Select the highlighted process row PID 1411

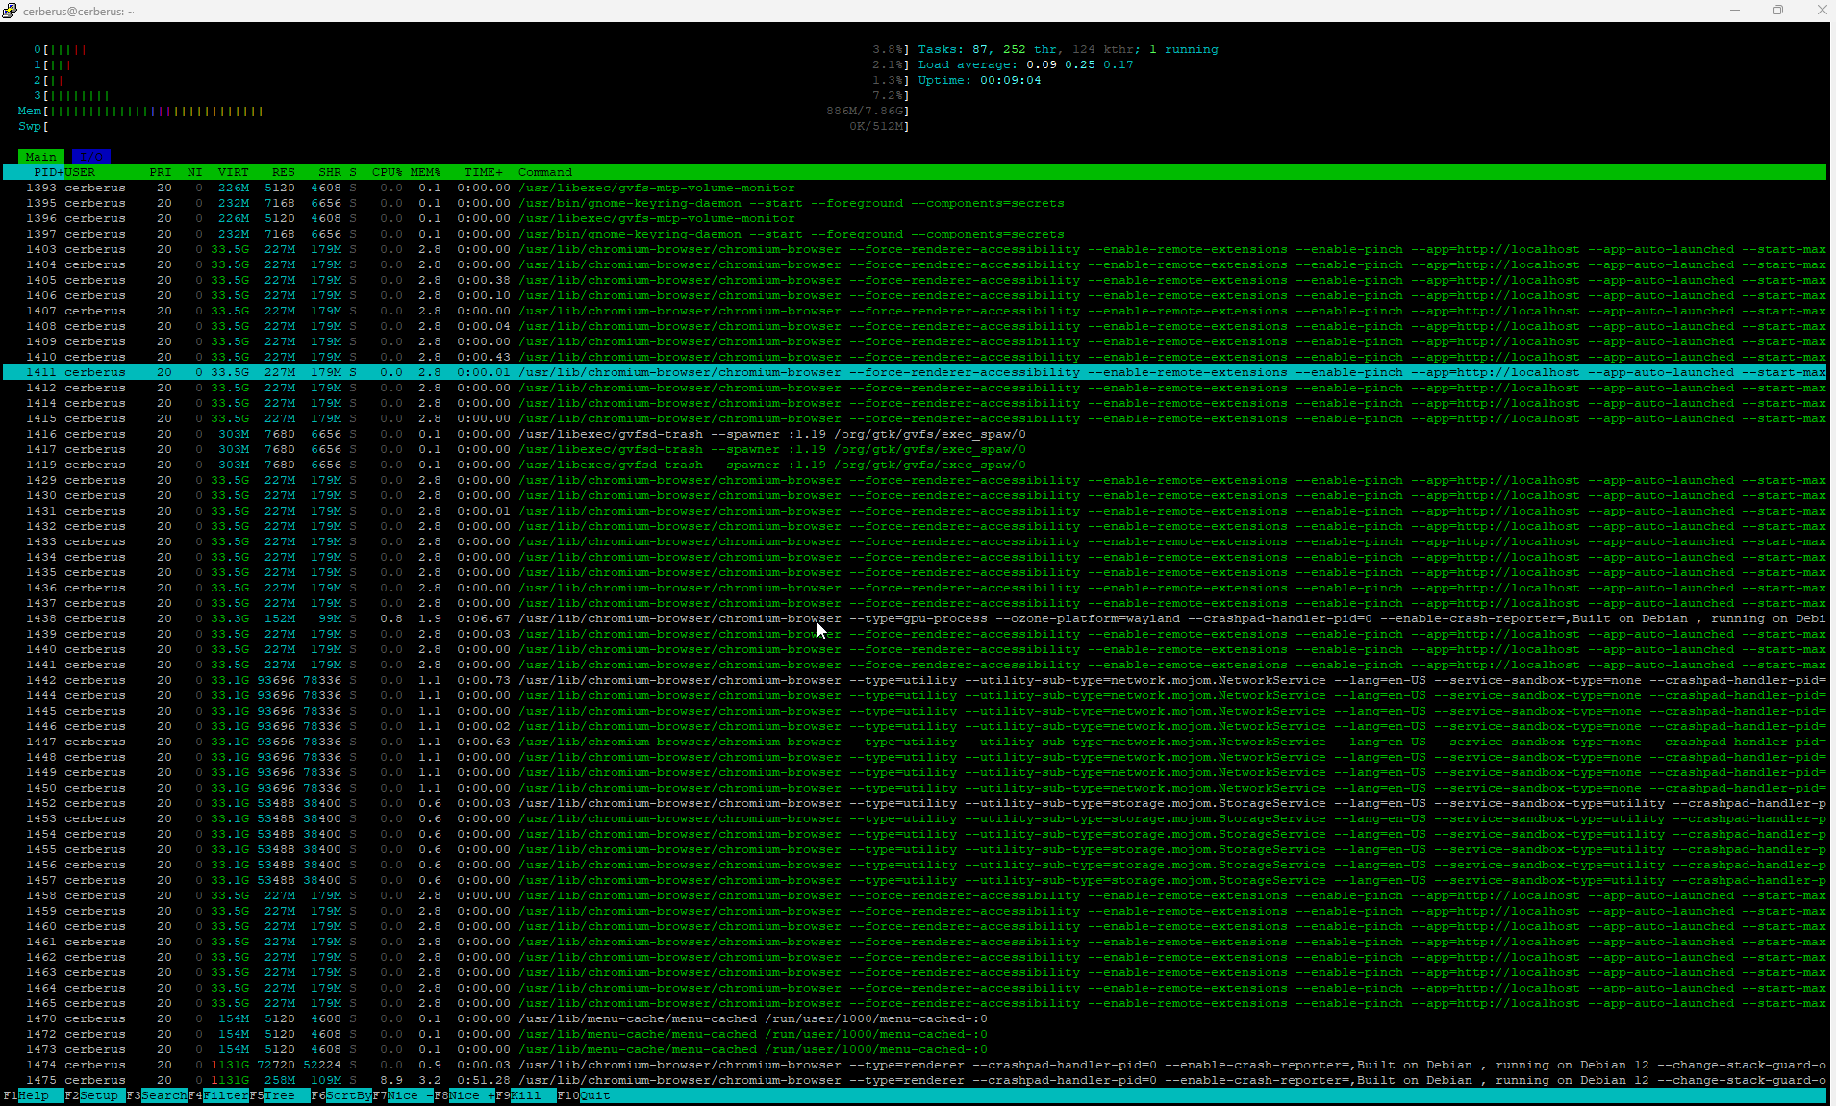point(915,372)
